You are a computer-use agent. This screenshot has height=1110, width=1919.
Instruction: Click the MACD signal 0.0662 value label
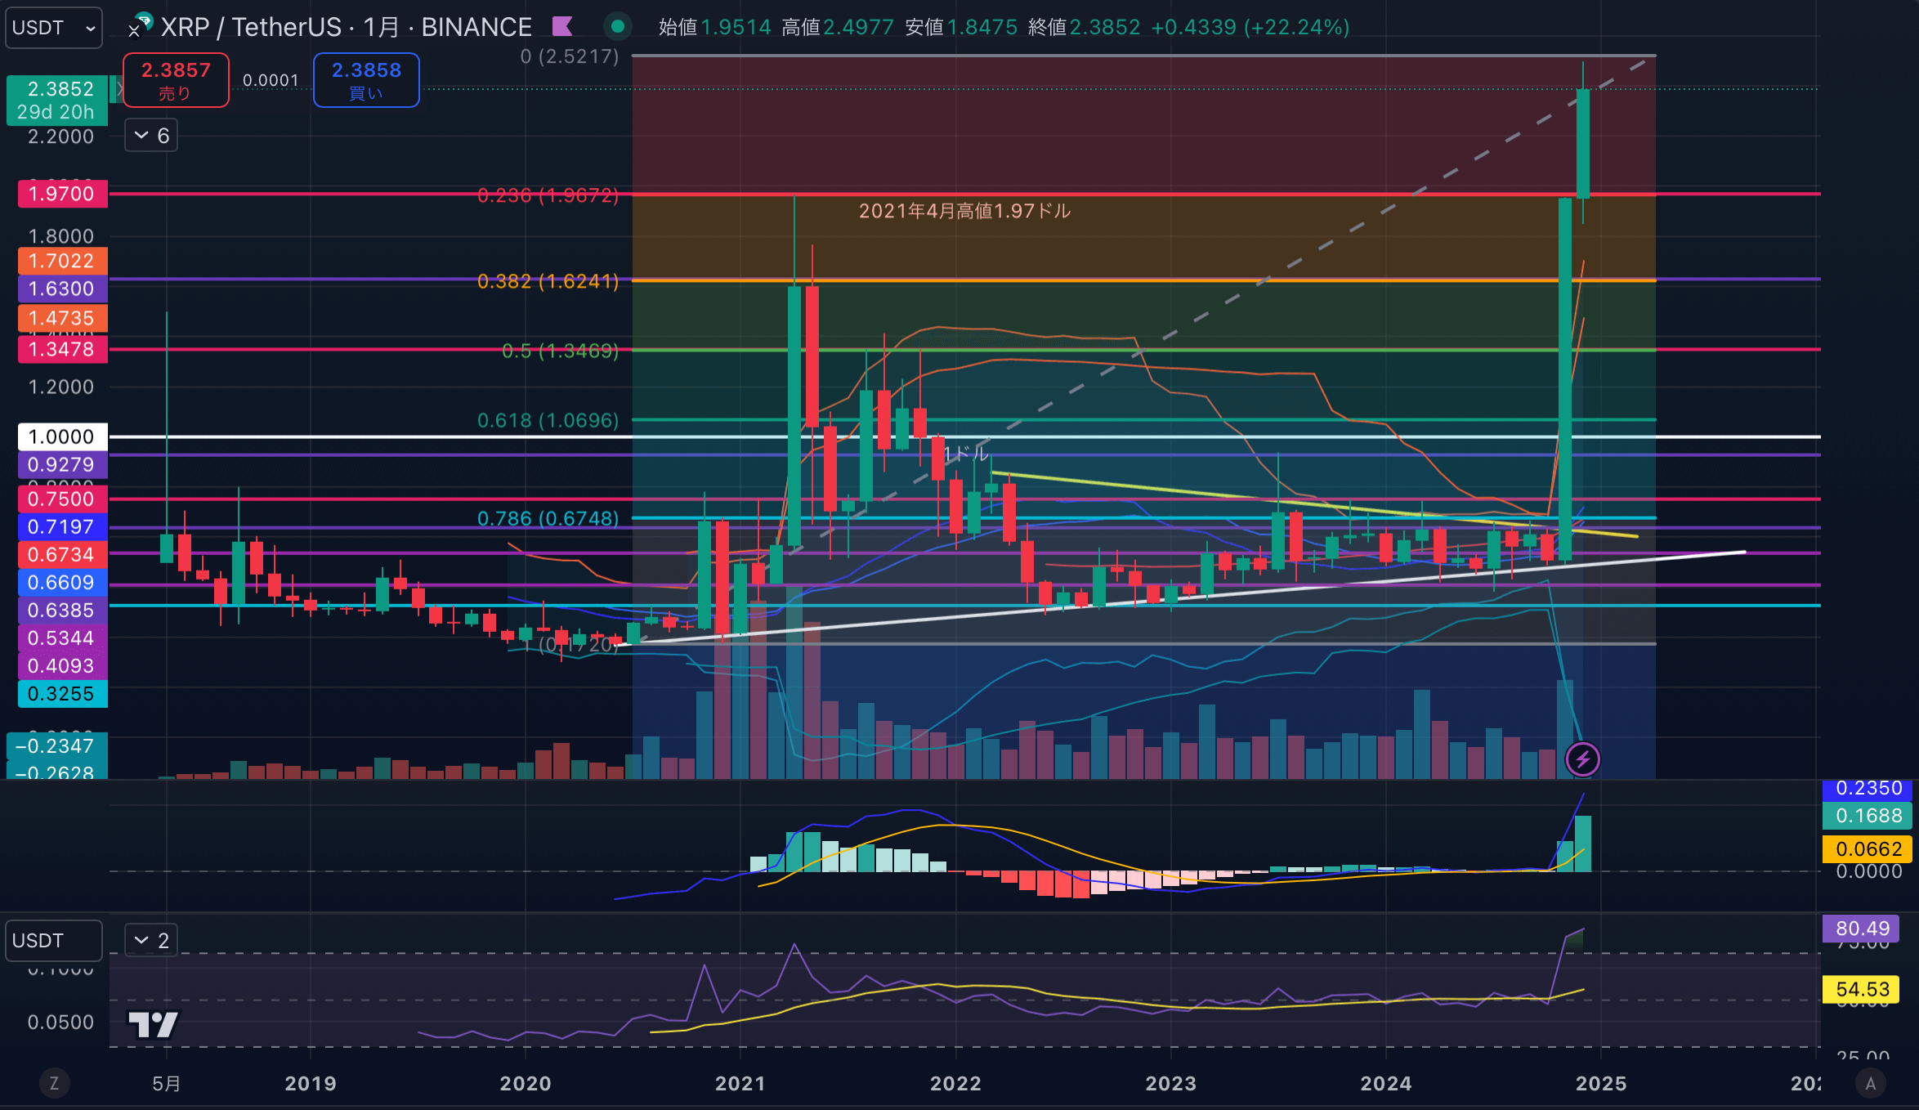(1868, 849)
